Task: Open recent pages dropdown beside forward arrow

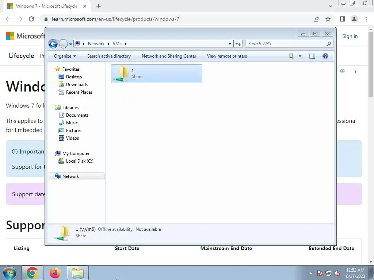Action: click(70, 44)
